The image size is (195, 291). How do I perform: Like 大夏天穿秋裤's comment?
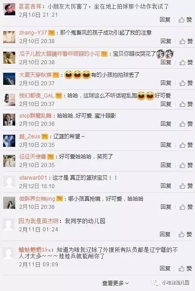tap(186, 83)
